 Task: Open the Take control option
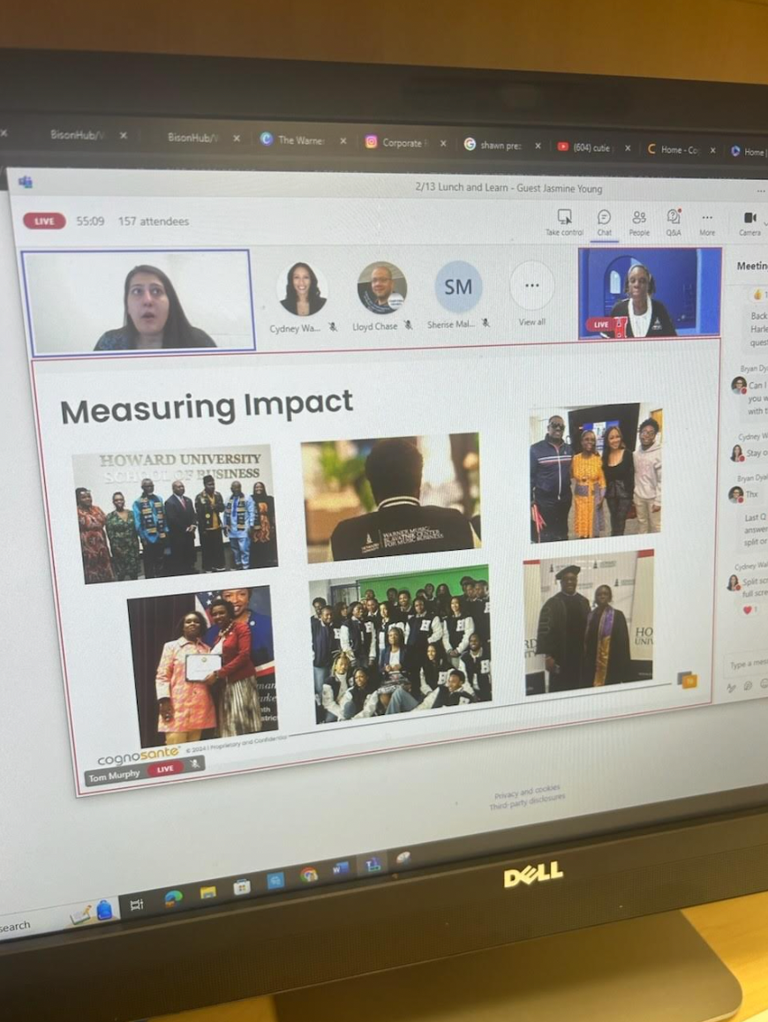click(x=564, y=222)
